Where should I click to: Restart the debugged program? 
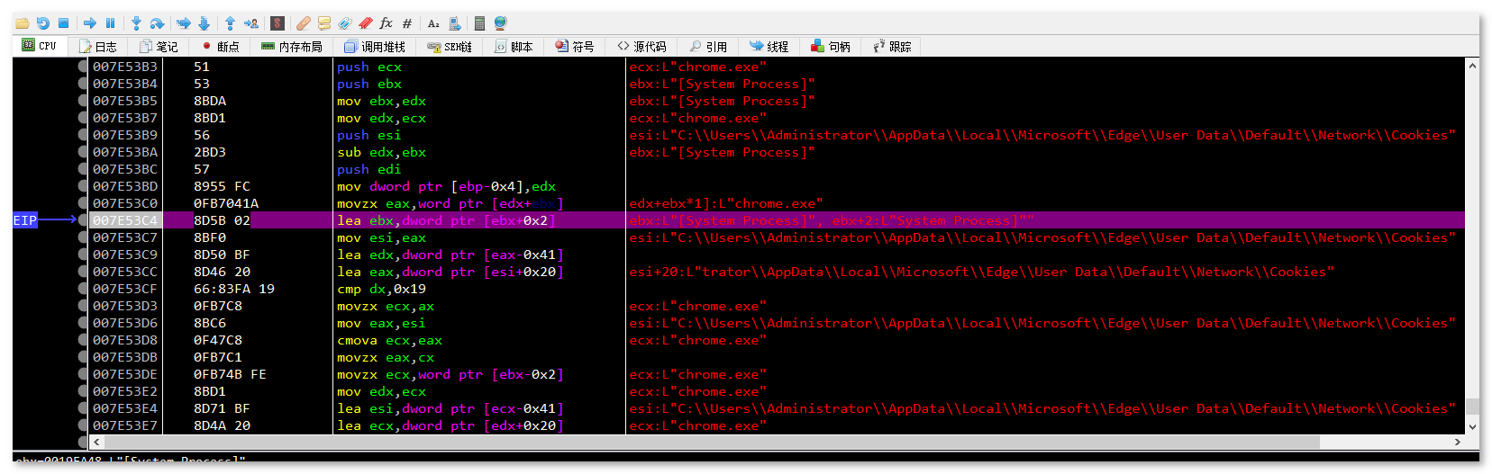(x=42, y=23)
